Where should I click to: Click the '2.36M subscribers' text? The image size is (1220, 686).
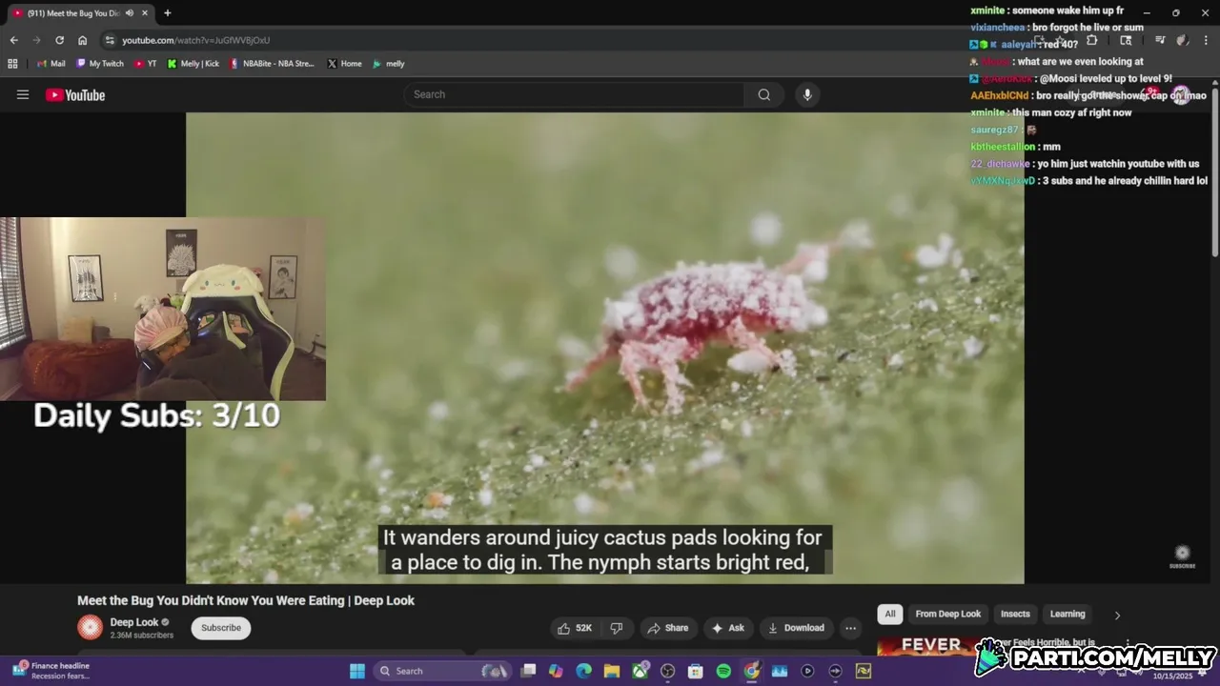[x=142, y=636]
